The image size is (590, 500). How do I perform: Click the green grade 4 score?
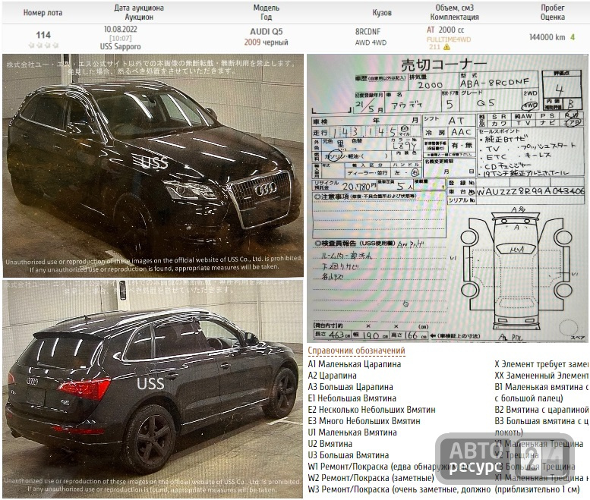pos(573,37)
